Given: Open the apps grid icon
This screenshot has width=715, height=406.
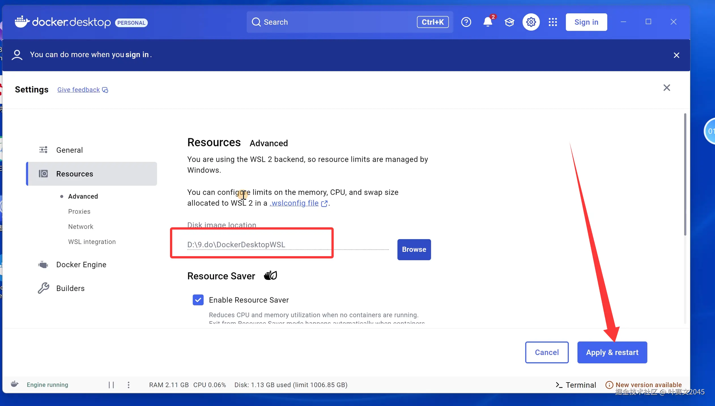Looking at the screenshot, I should pos(553,22).
